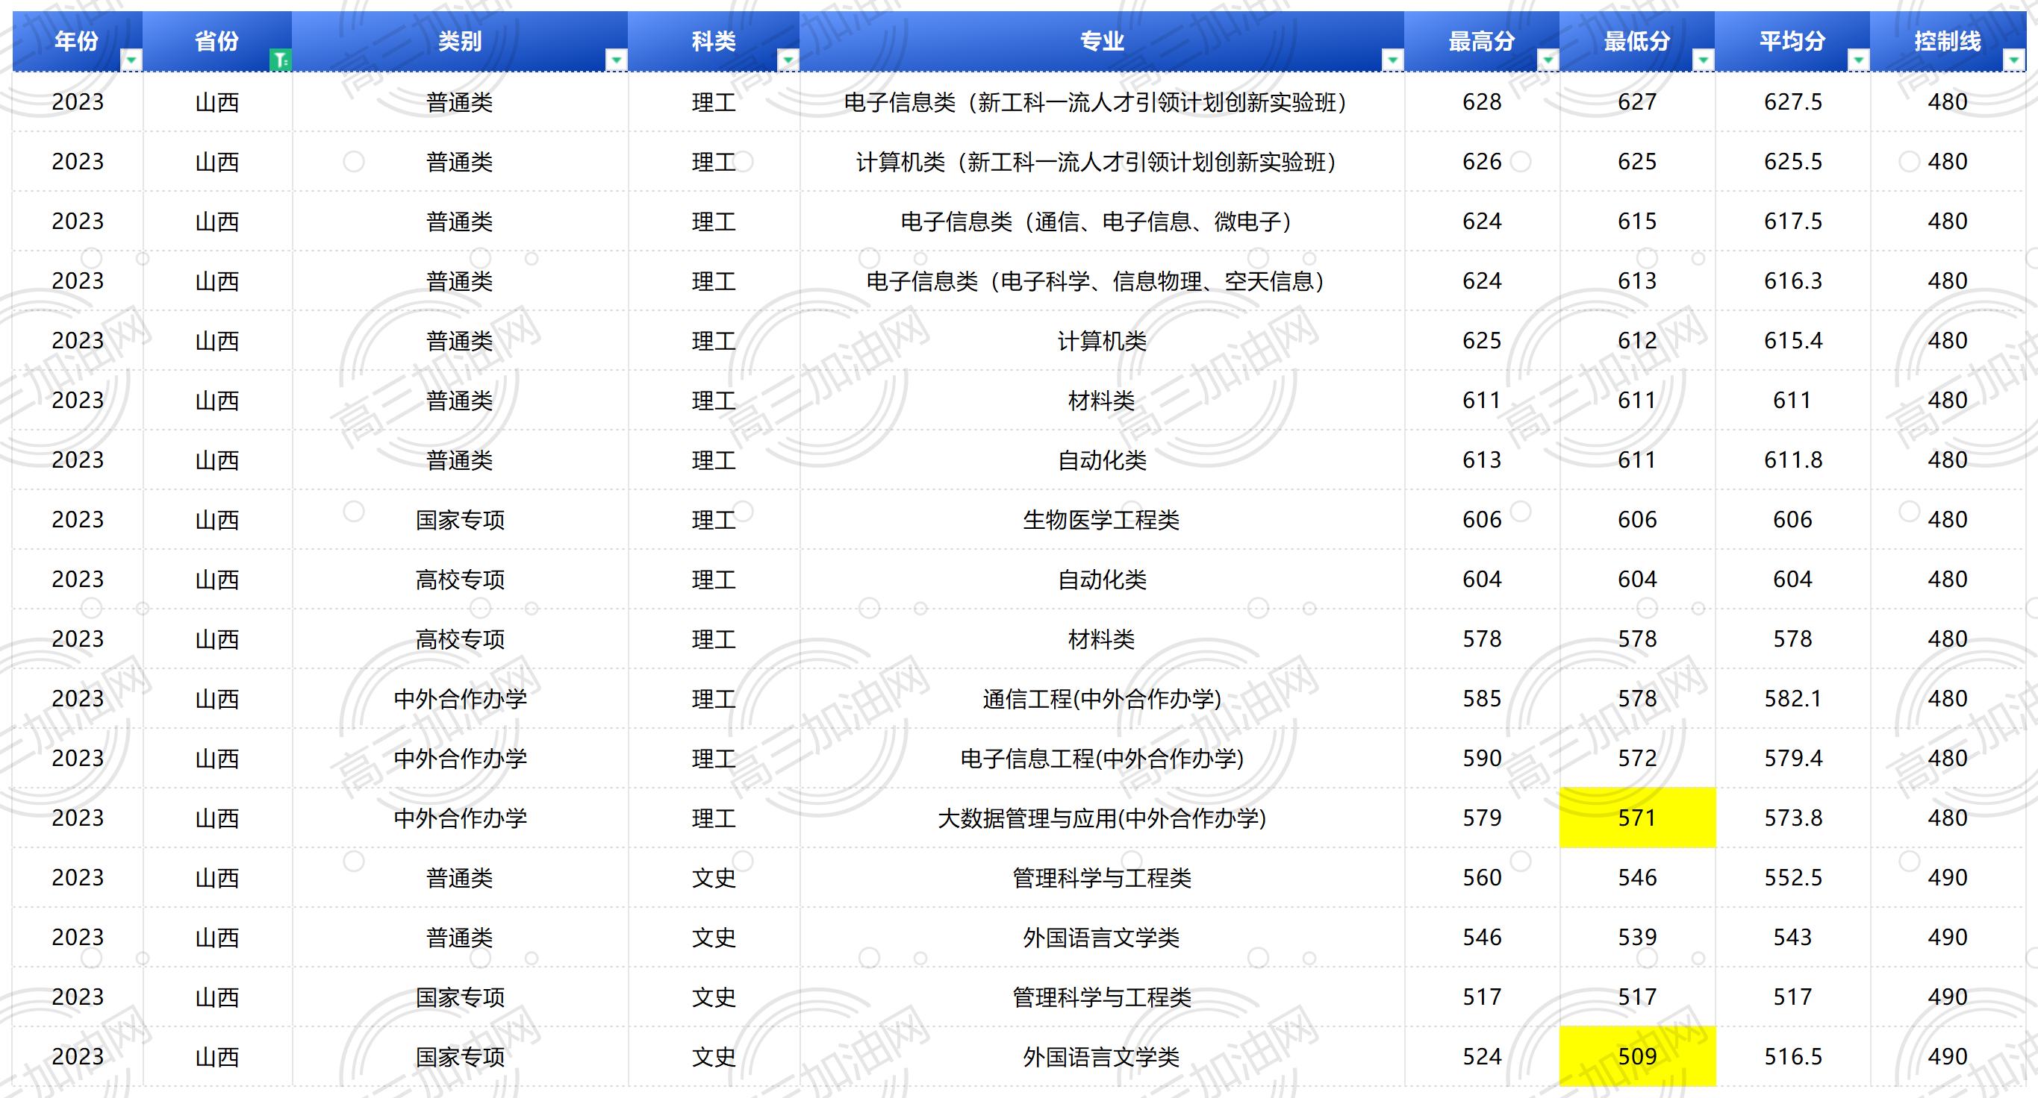Viewport: 2038px width, 1098px height.
Task: Select the 专业 column header
Action: coord(1102,41)
